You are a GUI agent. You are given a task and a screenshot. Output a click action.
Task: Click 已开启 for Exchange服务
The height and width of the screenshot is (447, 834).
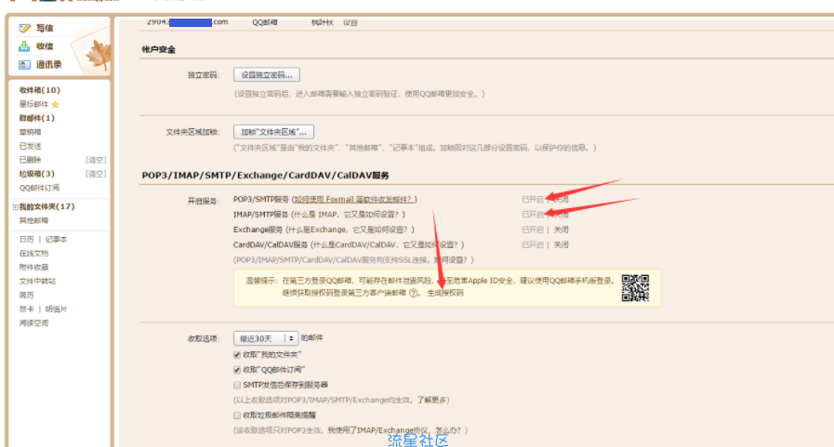(x=533, y=230)
